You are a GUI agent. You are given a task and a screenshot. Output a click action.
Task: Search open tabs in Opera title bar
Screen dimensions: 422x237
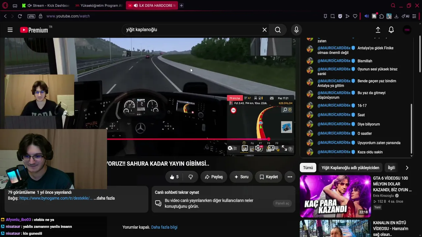[393, 6]
